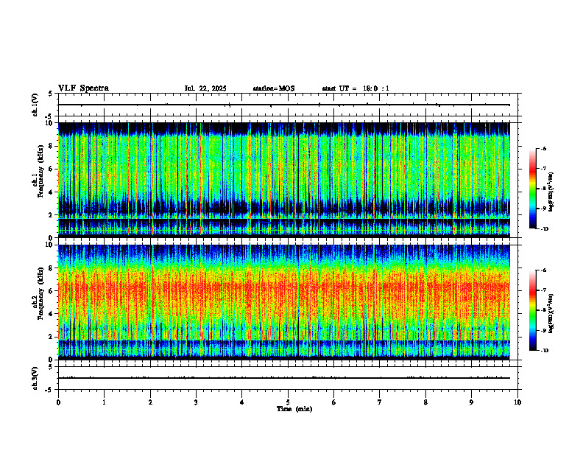Screen dimensions: 583x451
Task: Click time-axis tick label "1"
Action: click(105, 402)
